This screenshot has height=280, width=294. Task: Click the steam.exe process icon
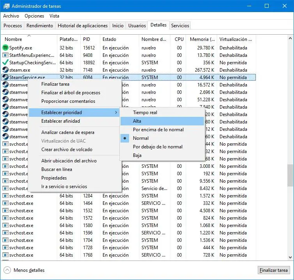5,70
